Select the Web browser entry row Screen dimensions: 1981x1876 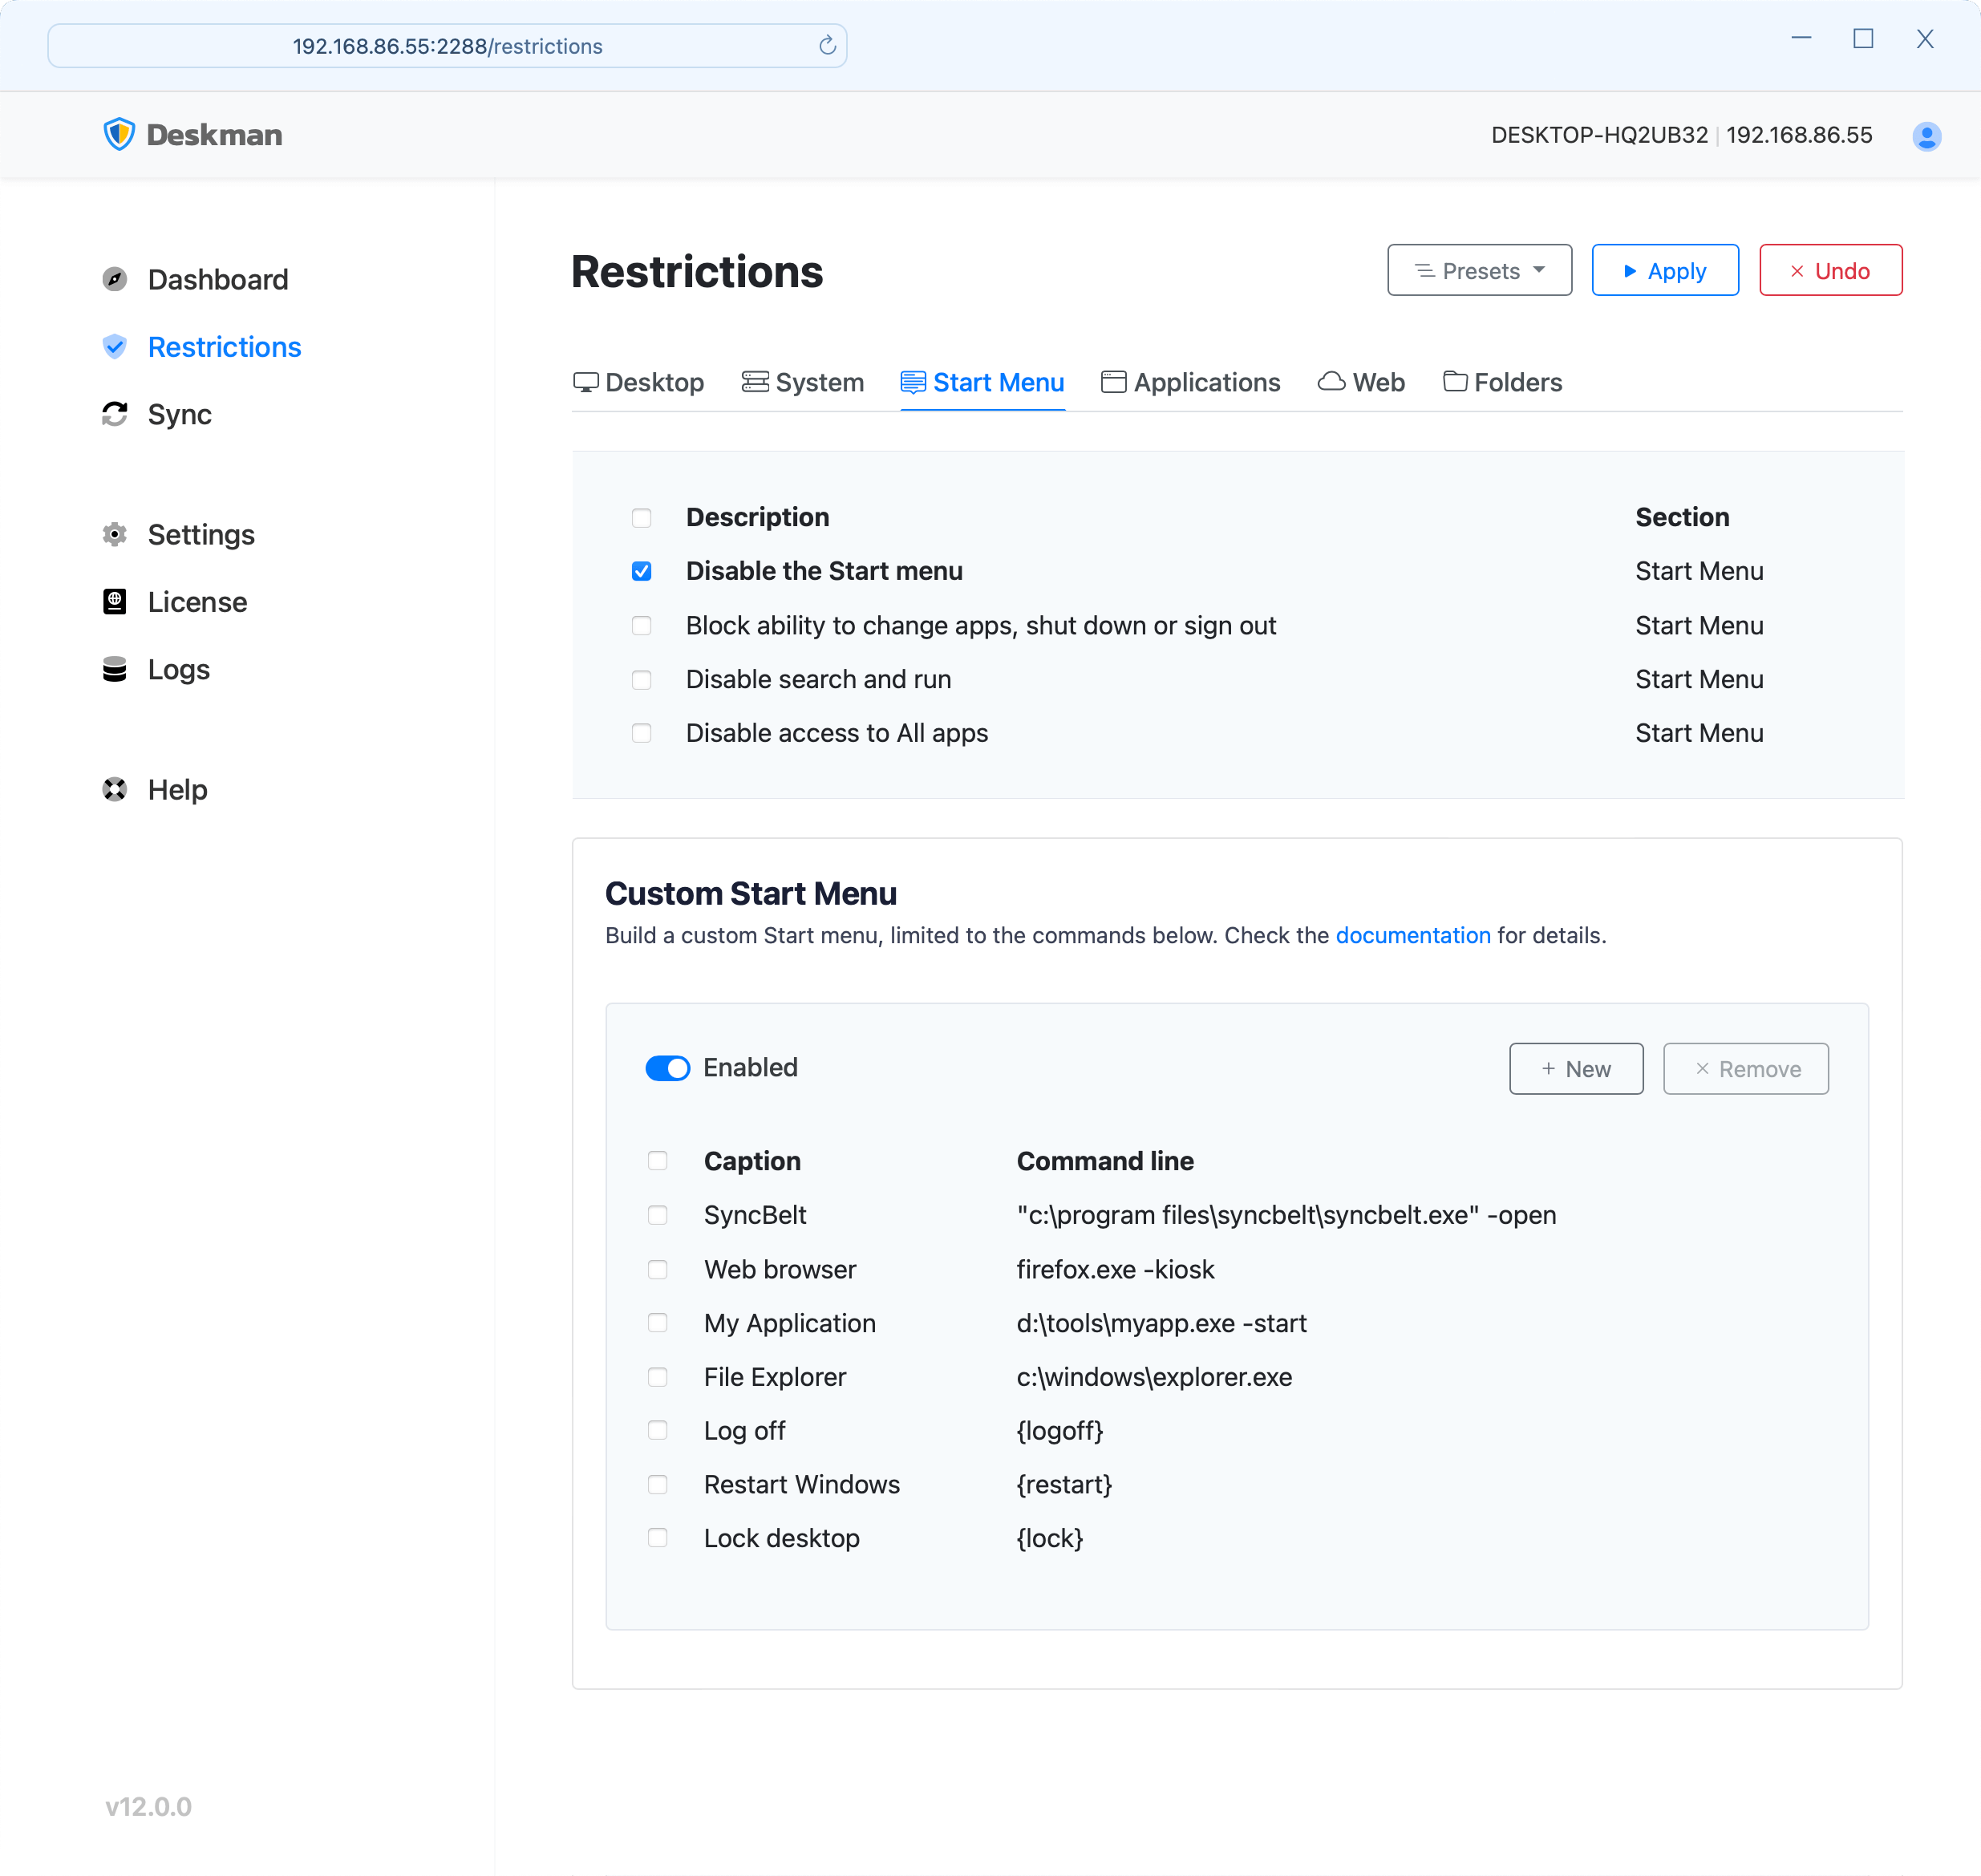pos(661,1268)
